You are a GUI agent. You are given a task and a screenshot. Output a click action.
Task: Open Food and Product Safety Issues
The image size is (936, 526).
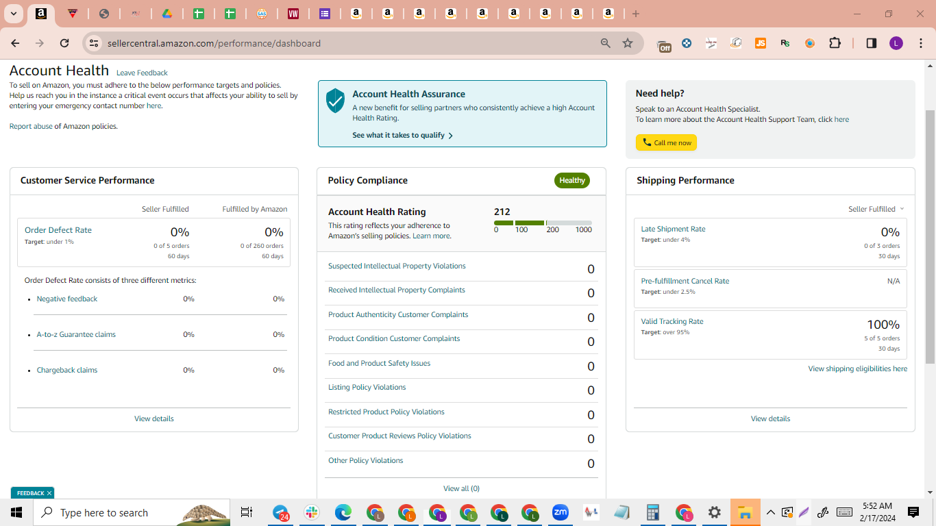[380, 363]
